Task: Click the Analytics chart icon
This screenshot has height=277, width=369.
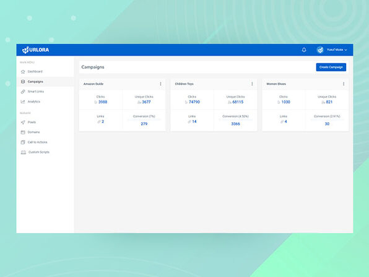Action: (23, 102)
